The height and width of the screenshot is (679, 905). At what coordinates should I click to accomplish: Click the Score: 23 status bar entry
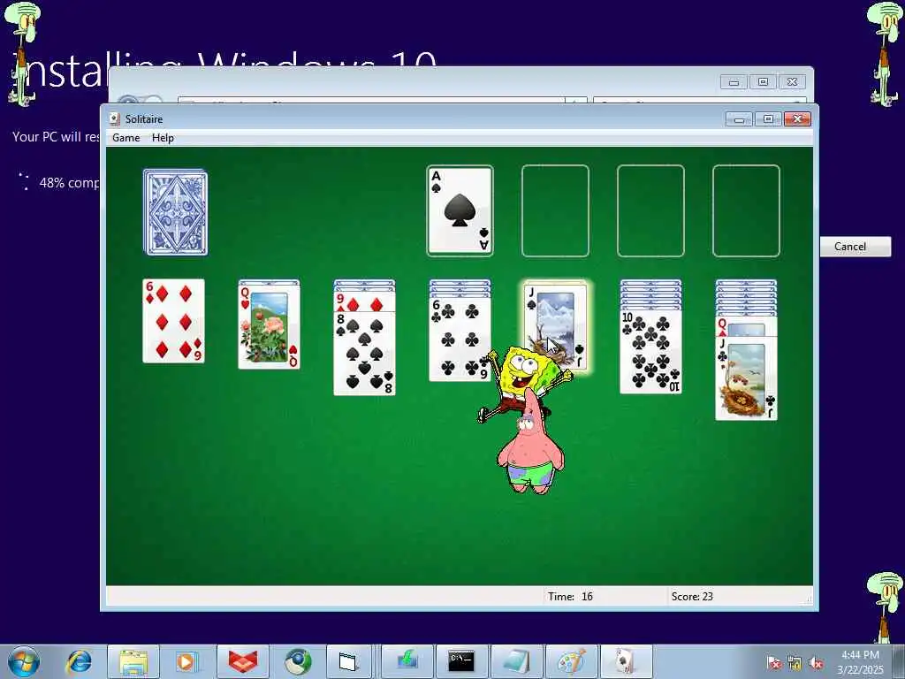[x=692, y=597]
